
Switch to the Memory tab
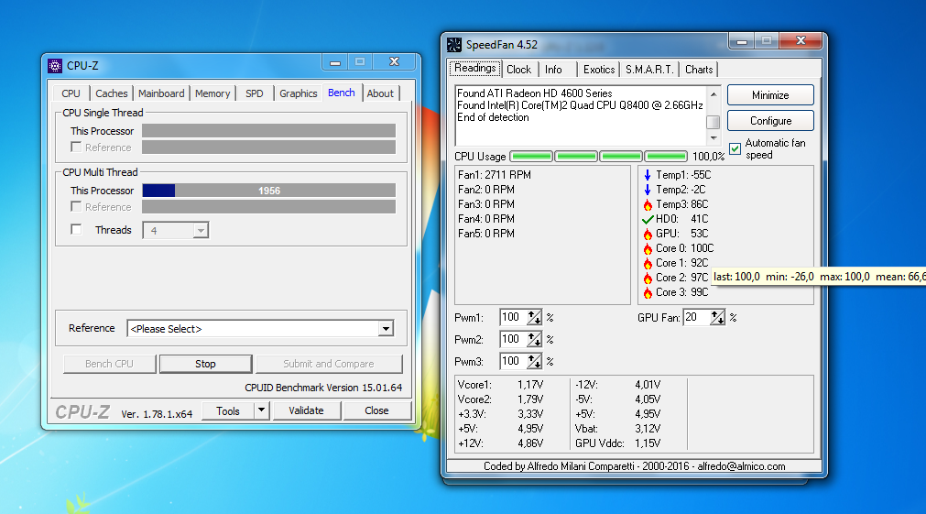coord(212,93)
